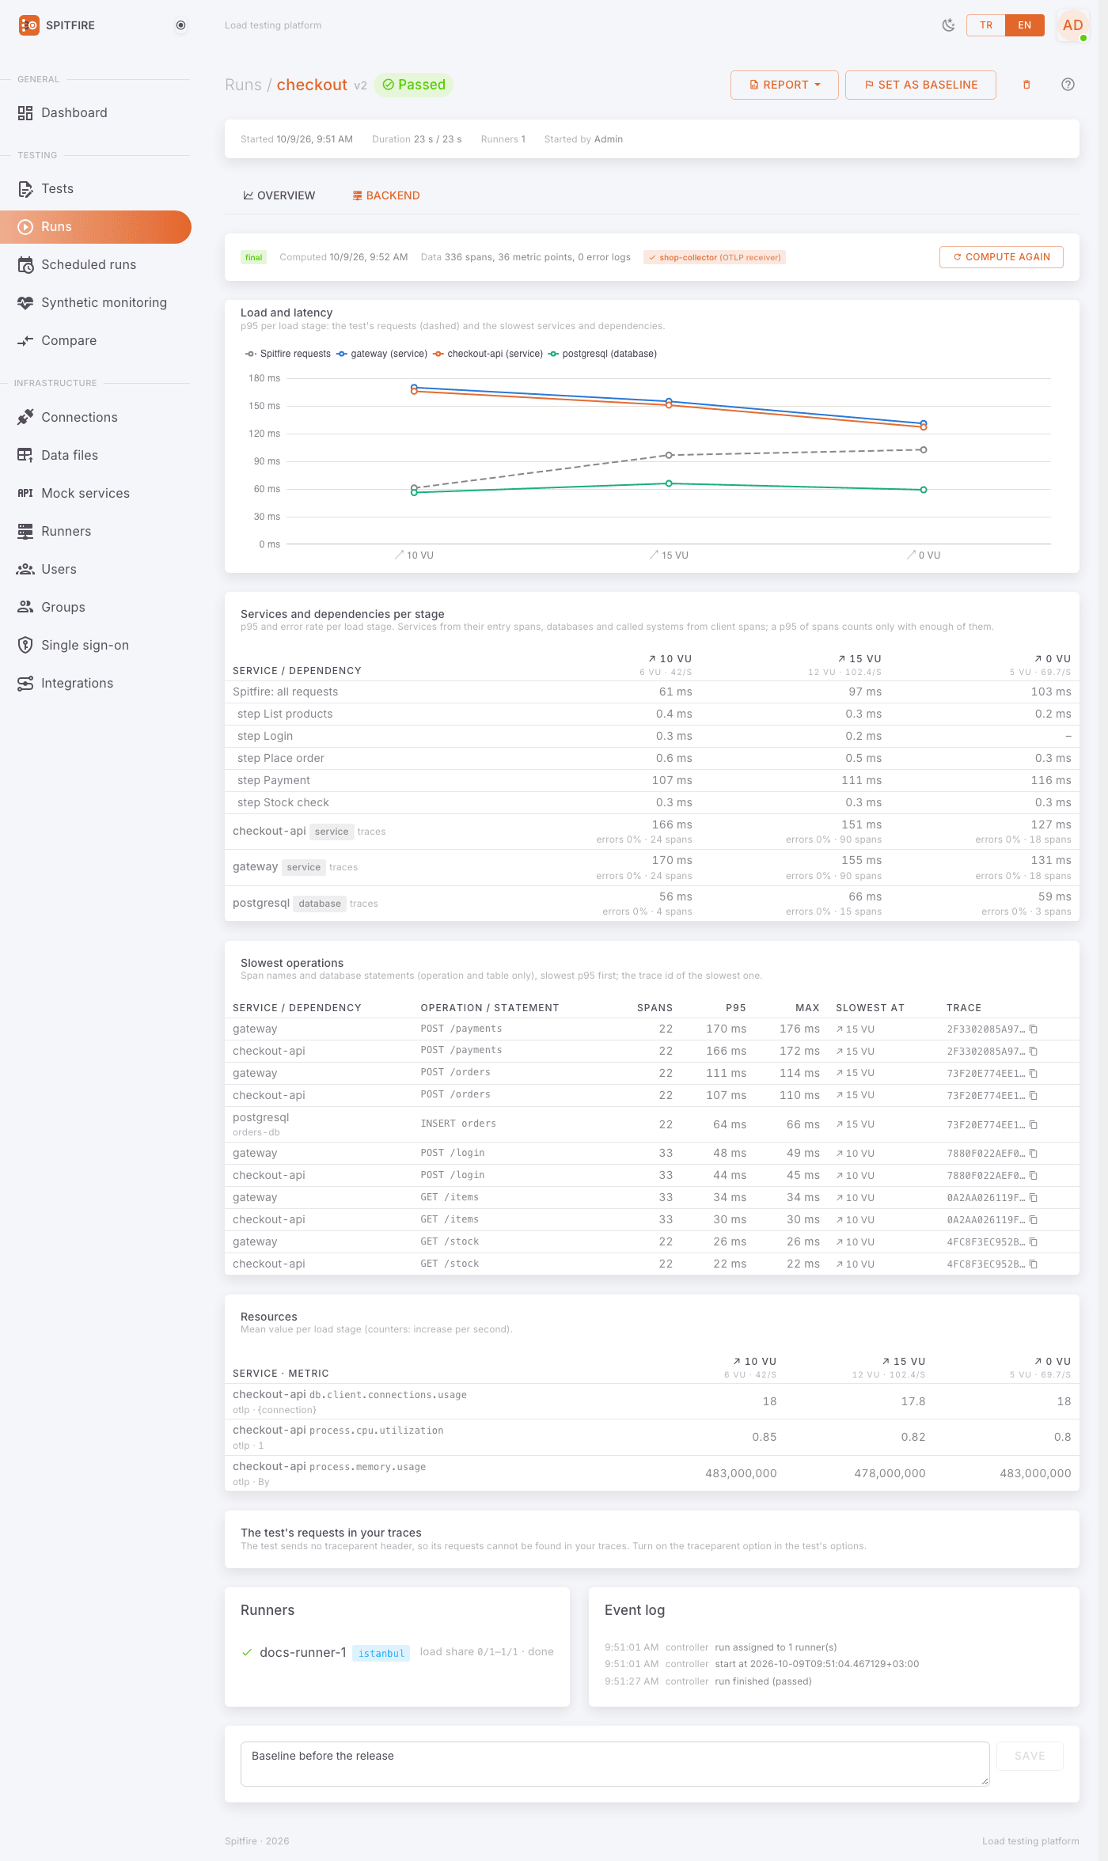The width and height of the screenshot is (1108, 1861).
Task: Click the Connections plug icon
Action: click(x=25, y=417)
